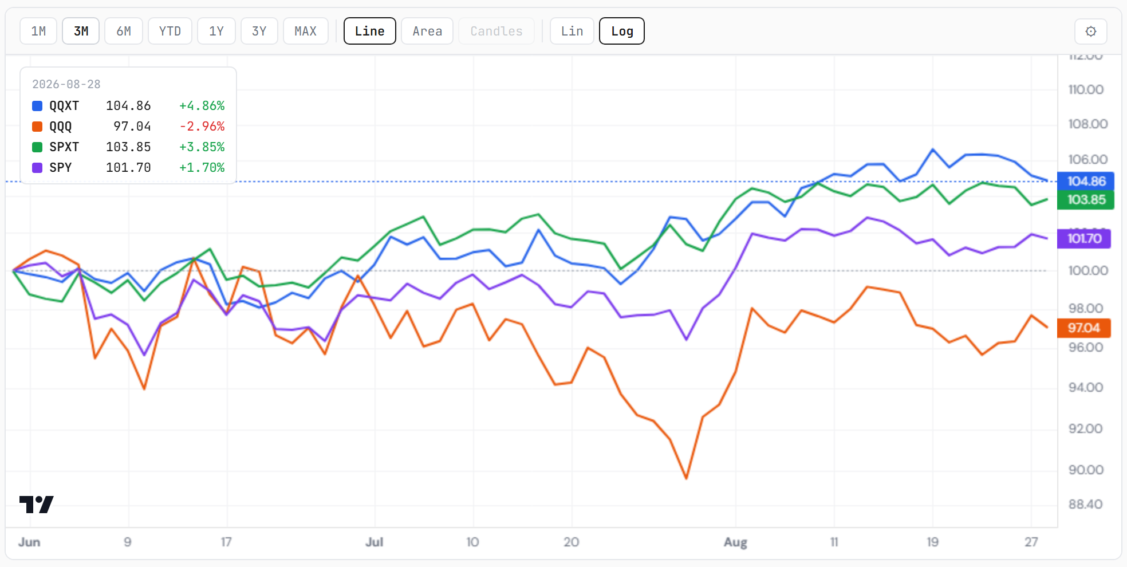This screenshot has height=567, width=1127.
Task: Click the 88.40 price axis label
Action: (x=1085, y=505)
